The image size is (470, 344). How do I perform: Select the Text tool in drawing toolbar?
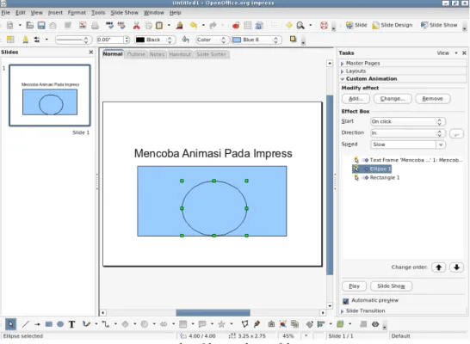click(x=71, y=324)
